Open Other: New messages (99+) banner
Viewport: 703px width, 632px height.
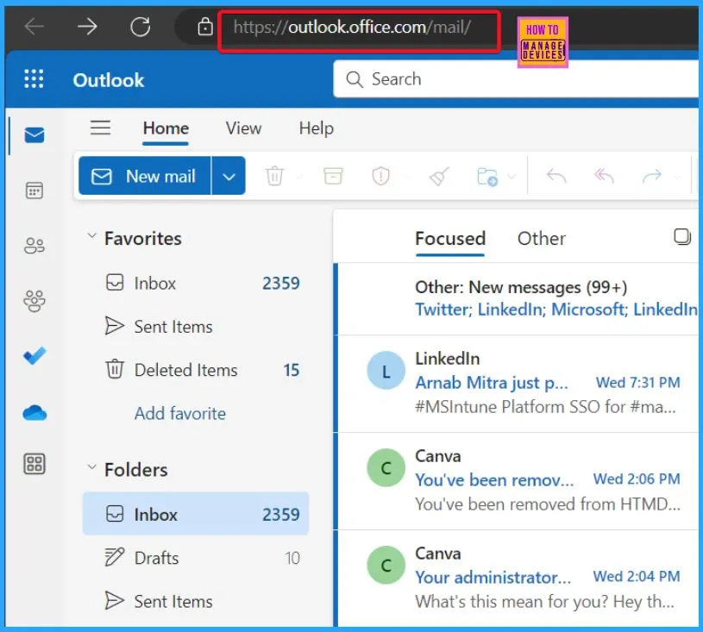click(518, 298)
